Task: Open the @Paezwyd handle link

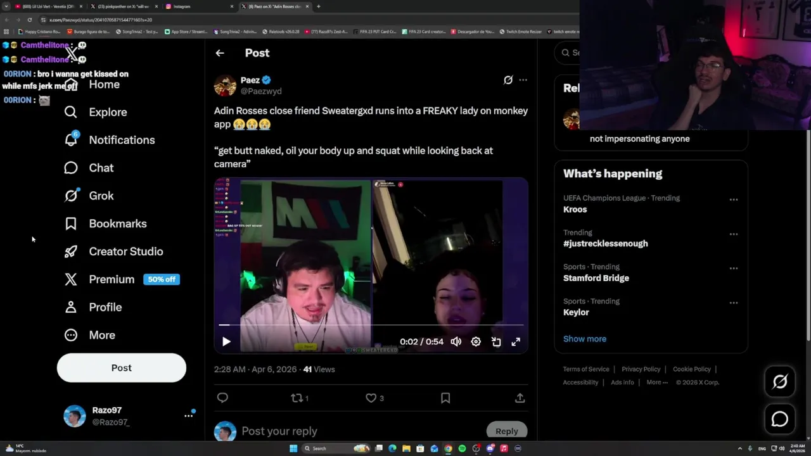Action: (x=261, y=91)
